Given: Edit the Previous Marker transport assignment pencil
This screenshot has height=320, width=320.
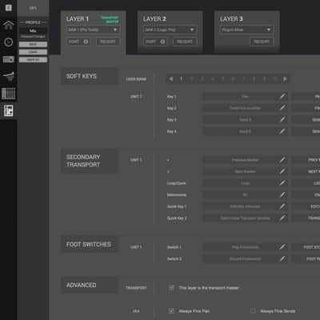Looking at the screenshot, I should (282, 160).
